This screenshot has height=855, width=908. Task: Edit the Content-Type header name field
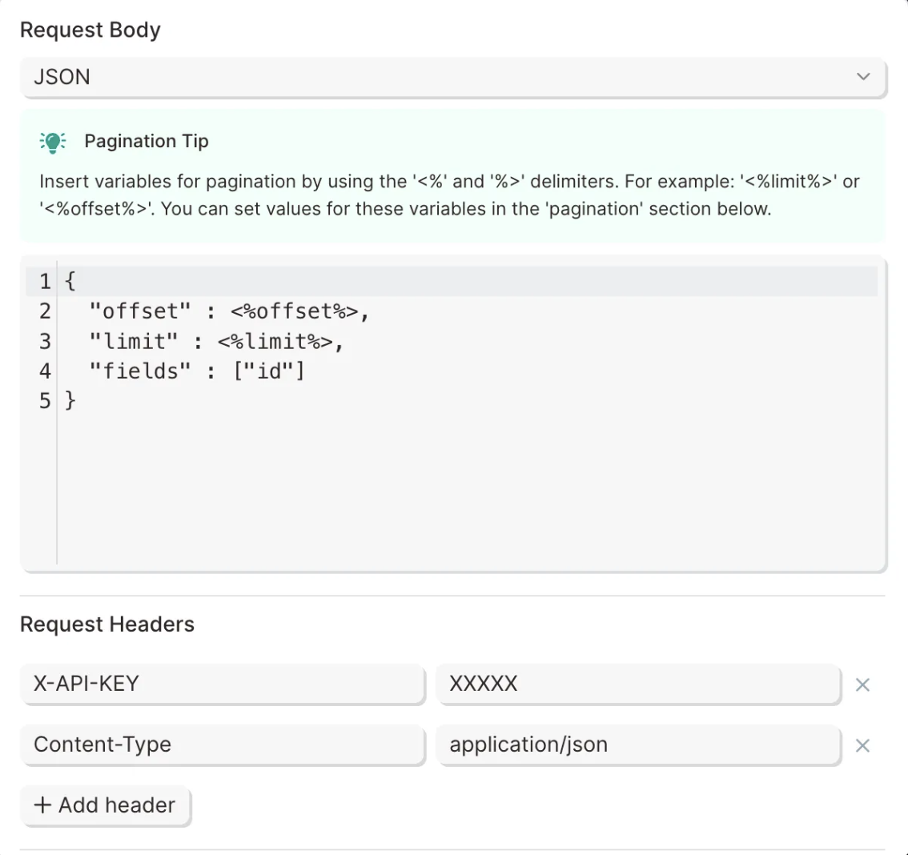click(x=223, y=745)
